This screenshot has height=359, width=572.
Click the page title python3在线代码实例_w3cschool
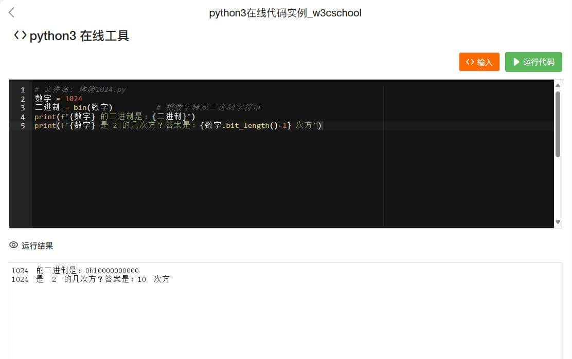click(285, 13)
